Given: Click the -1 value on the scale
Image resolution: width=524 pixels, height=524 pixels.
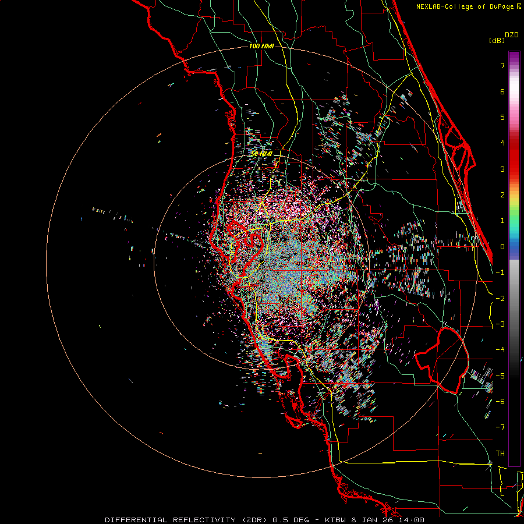Looking at the screenshot, I should [500, 272].
